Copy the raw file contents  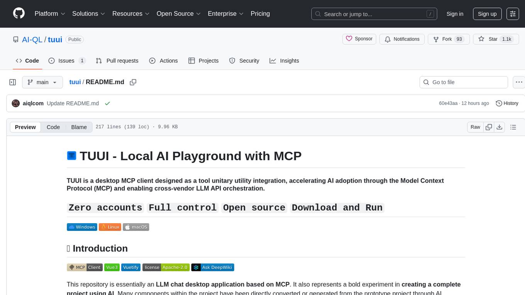click(x=489, y=127)
